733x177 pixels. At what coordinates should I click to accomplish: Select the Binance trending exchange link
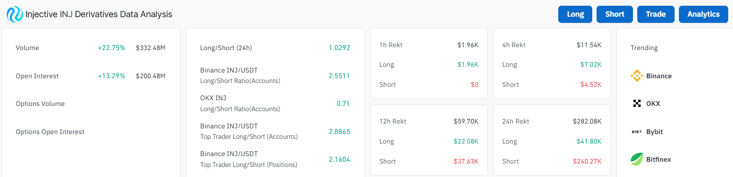[x=651, y=76]
